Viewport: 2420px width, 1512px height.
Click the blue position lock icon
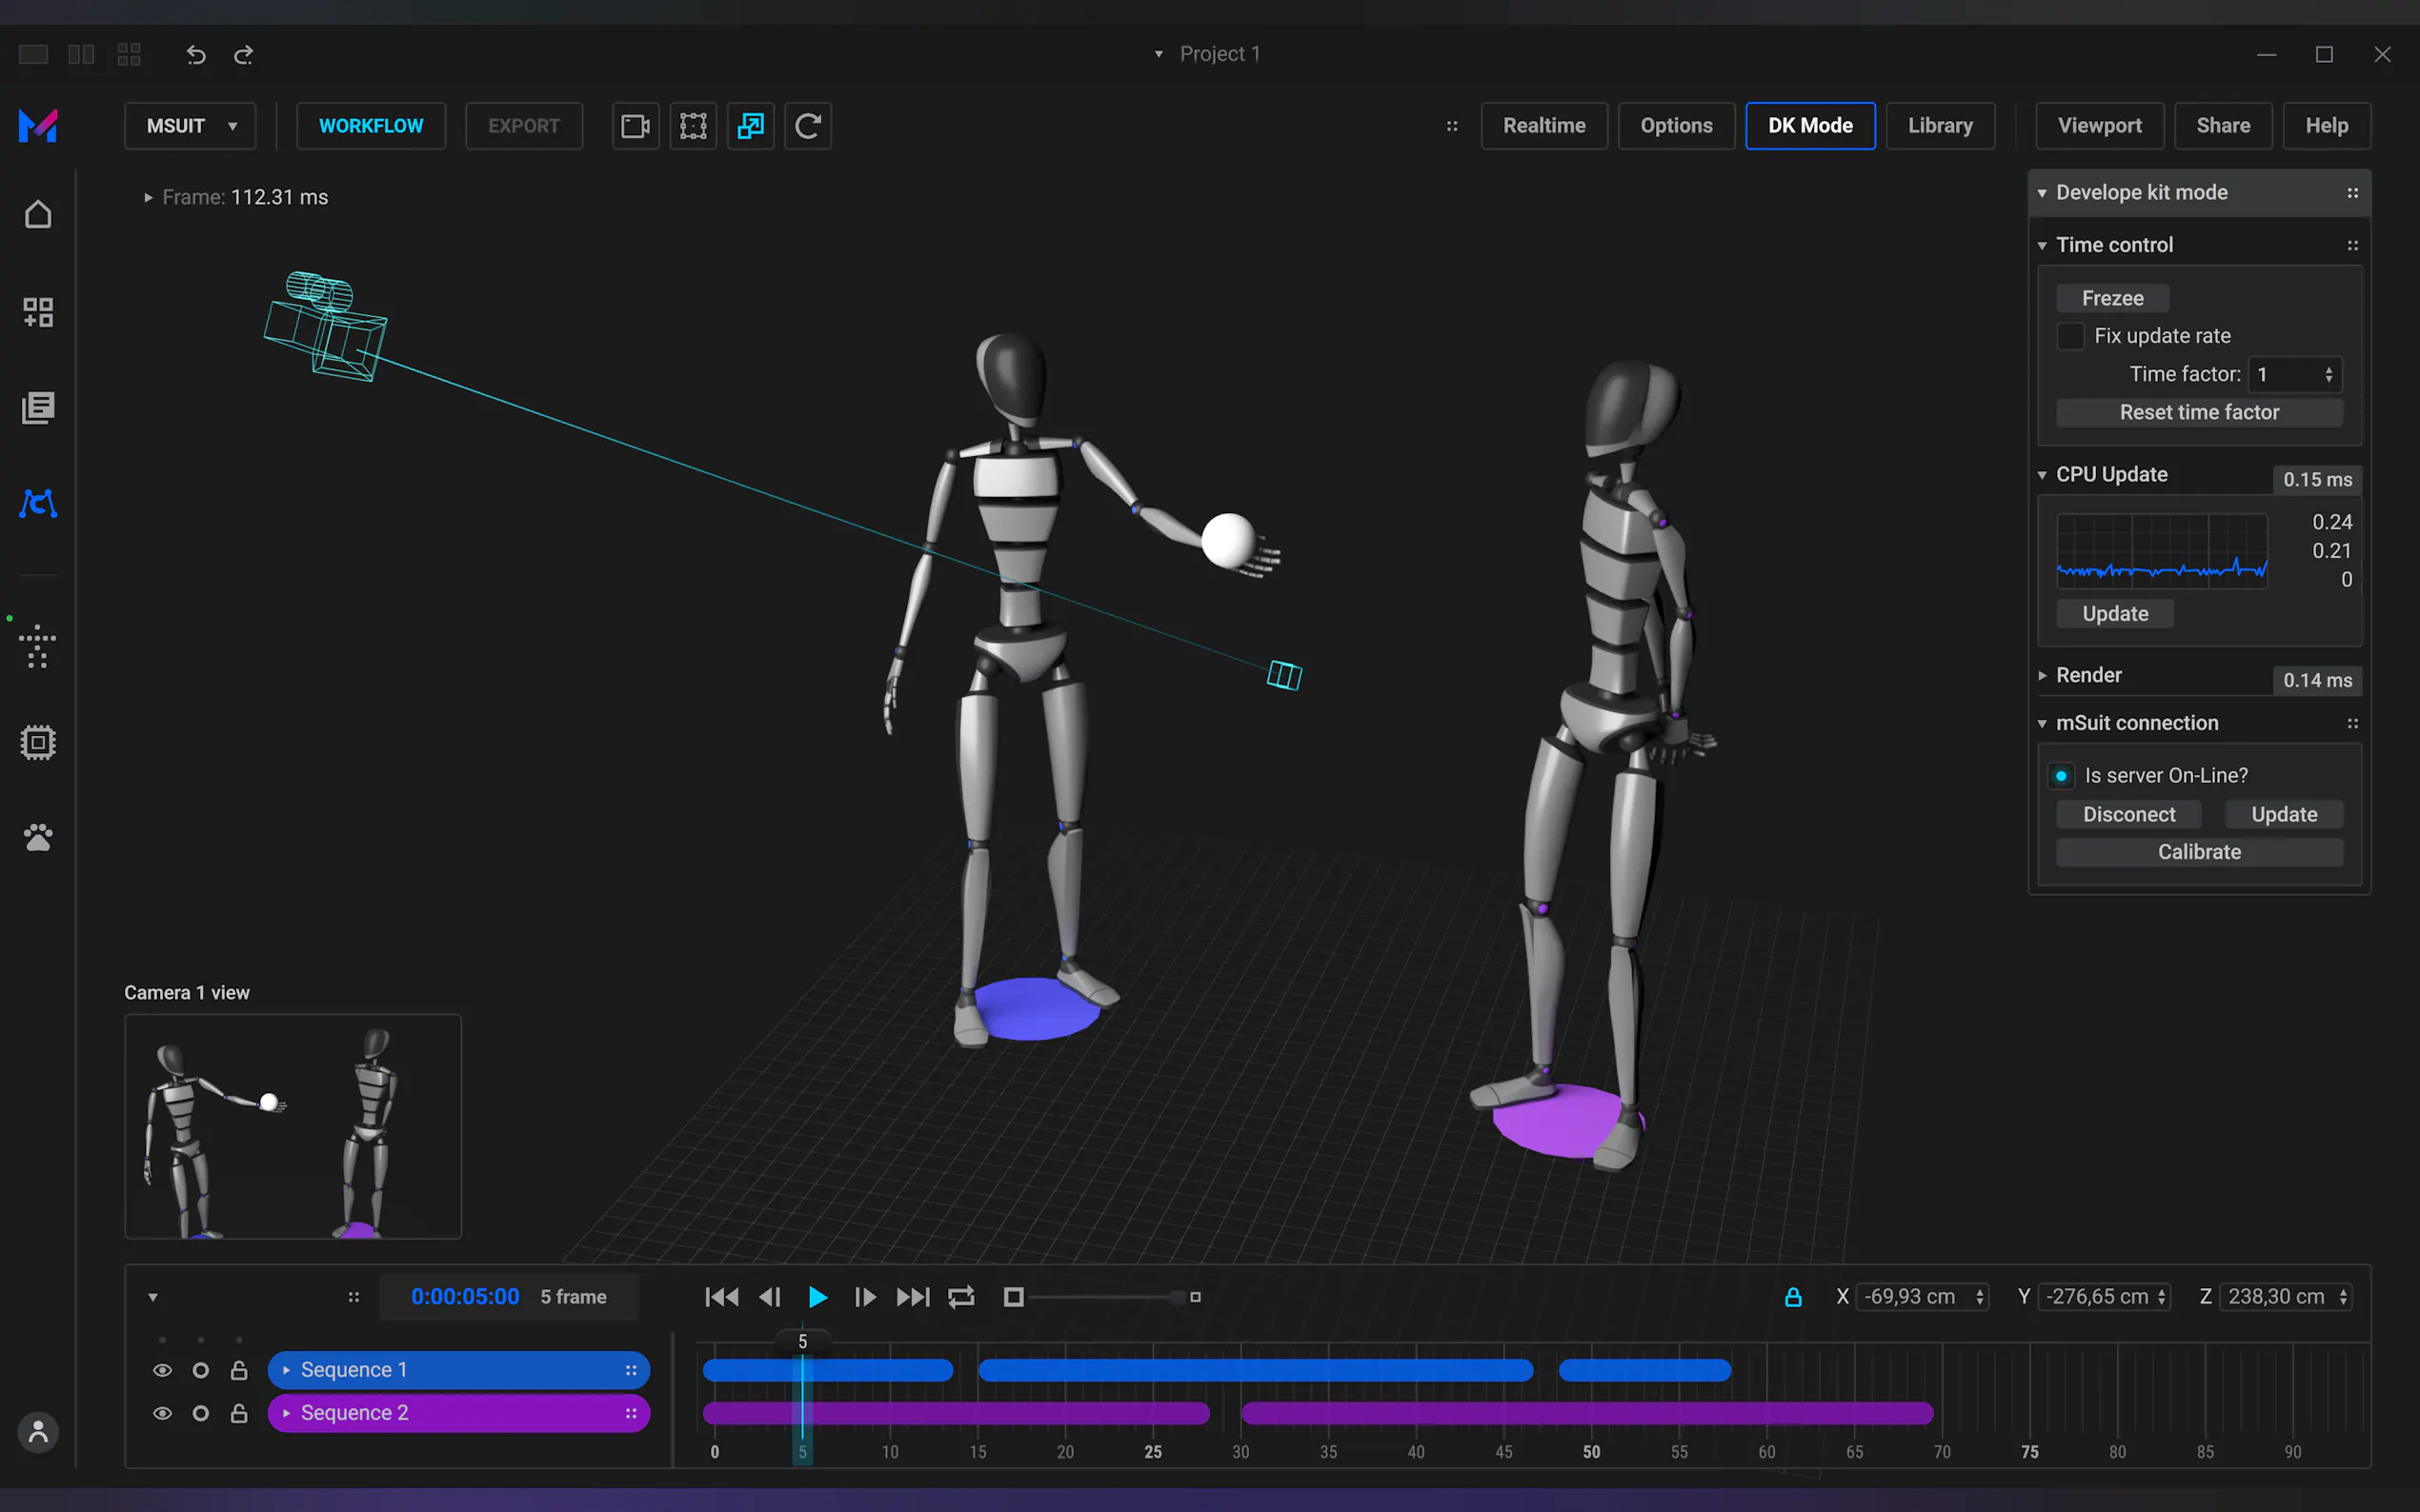[1793, 1297]
